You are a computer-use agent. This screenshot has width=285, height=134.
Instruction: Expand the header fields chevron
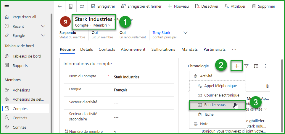[x=186, y=32]
